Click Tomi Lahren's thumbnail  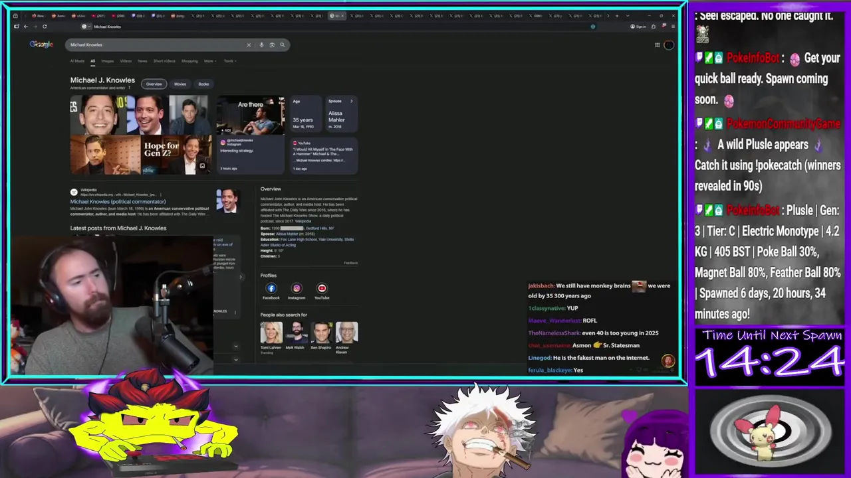pyautogui.click(x=271, y=333)
